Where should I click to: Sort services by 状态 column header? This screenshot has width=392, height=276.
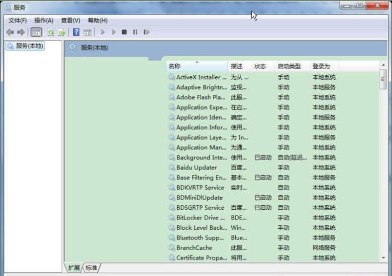(260, 66)
